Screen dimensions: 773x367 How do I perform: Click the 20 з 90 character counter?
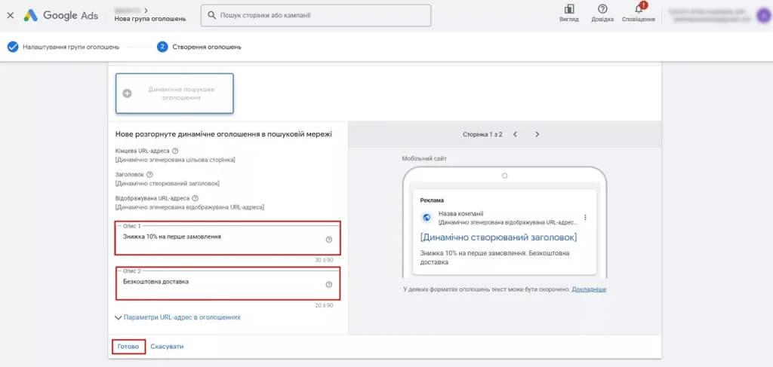coord(324,305)
